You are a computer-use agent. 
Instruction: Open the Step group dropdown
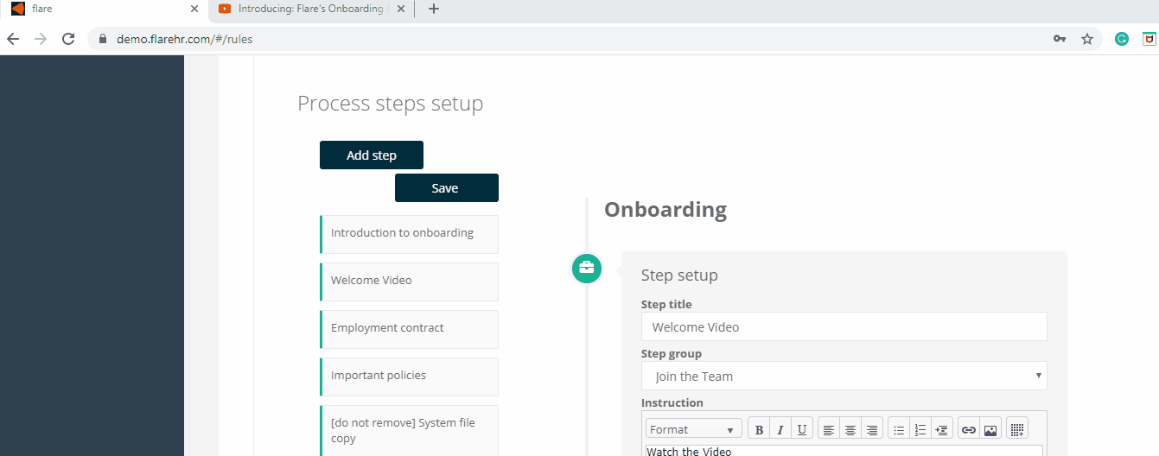click(844, 376)
